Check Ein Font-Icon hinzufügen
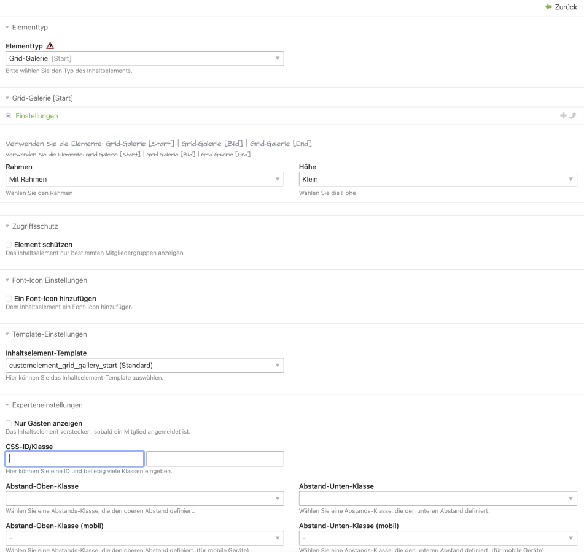This screenshot has height=552, width=584. click(9, 299)
